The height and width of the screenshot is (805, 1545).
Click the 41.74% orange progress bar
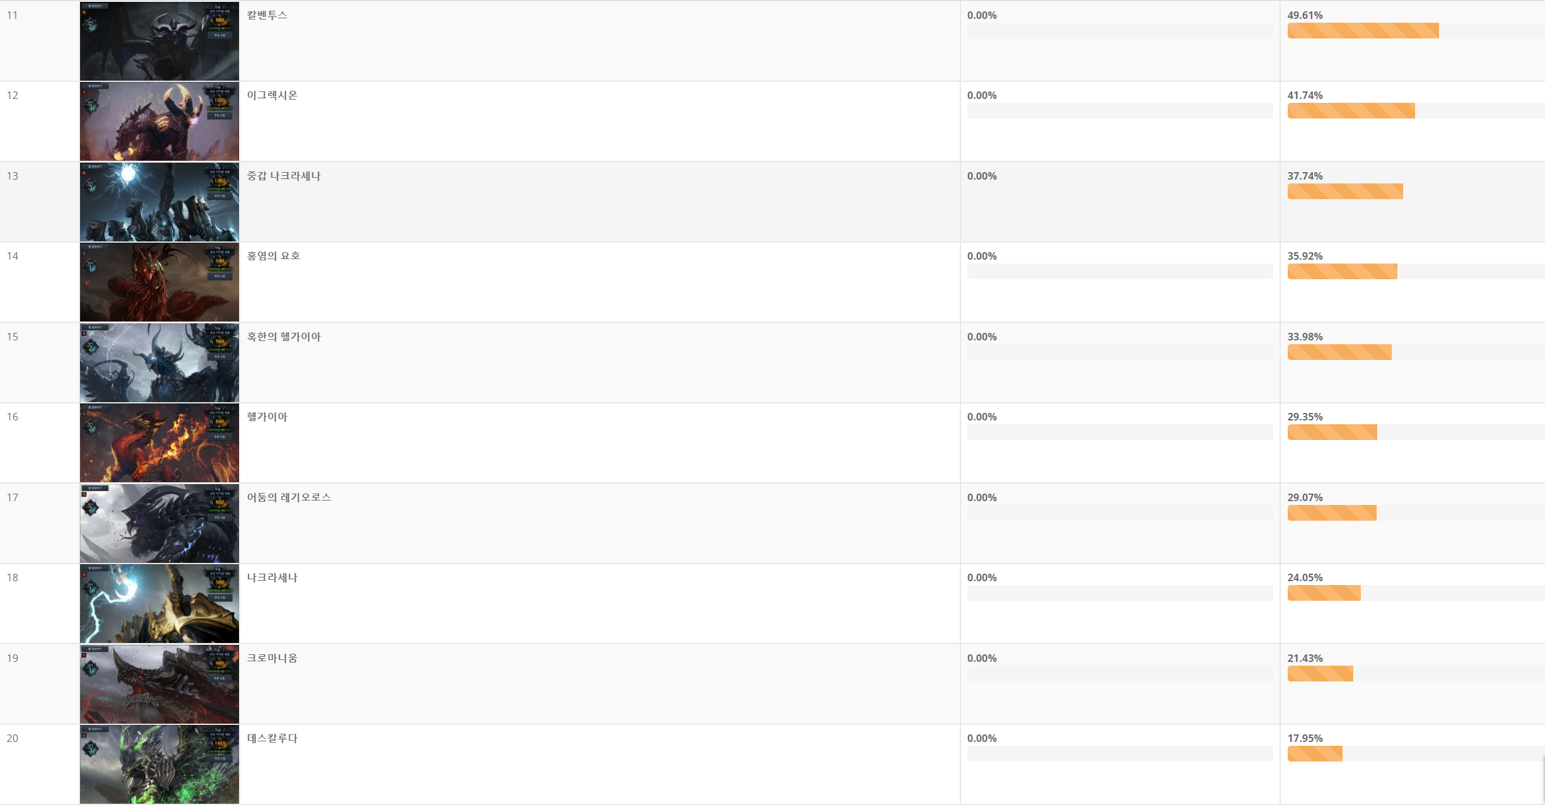click(1351, 110)
